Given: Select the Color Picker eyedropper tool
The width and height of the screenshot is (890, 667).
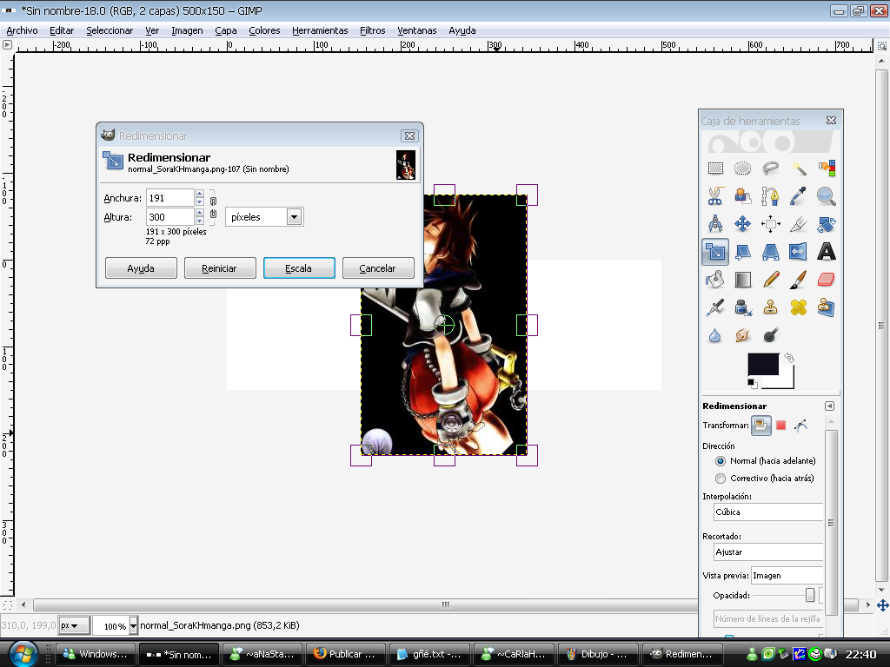Looking at the screenshot, I should [x=799, y=196].
